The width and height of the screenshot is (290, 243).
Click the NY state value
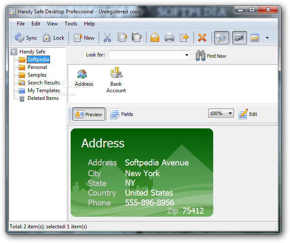tap(130, 183)
